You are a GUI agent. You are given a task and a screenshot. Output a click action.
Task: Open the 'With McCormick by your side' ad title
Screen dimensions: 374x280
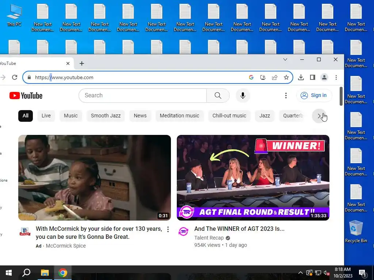click(x=99, y=233)
